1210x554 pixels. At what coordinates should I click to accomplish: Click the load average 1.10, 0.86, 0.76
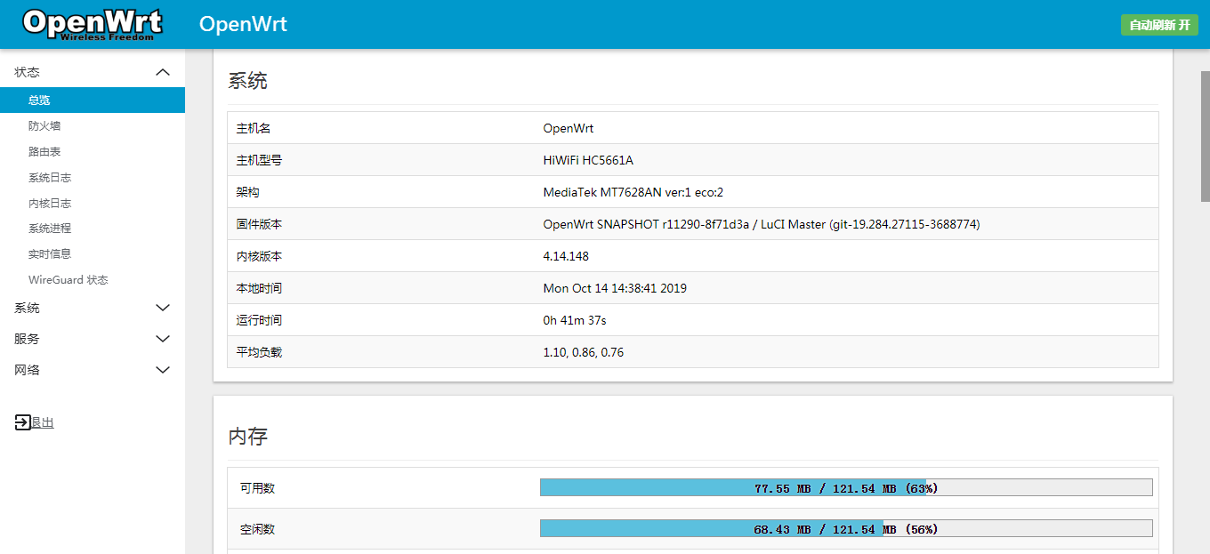[584, 352]
